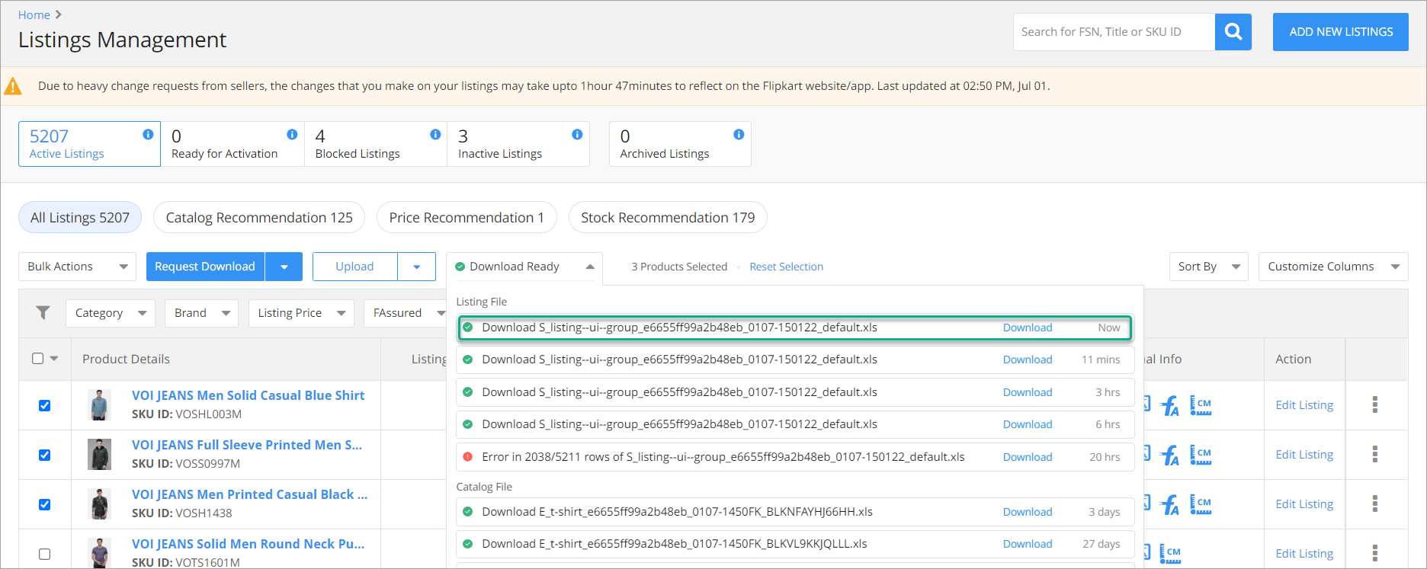Download the error file from 20 hrs ago
This screenshot has height=569, width=1427.
tap(1028, 457)
